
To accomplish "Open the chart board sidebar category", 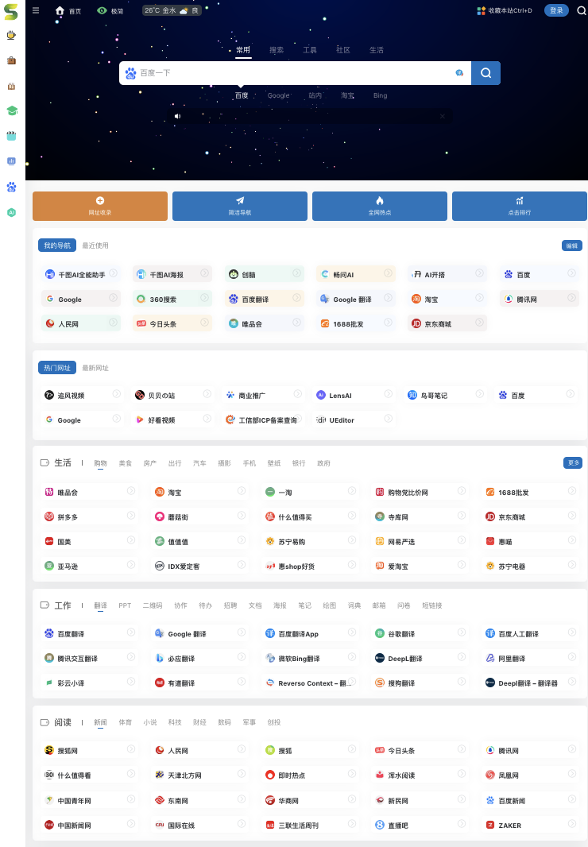I will pos(11,161).
